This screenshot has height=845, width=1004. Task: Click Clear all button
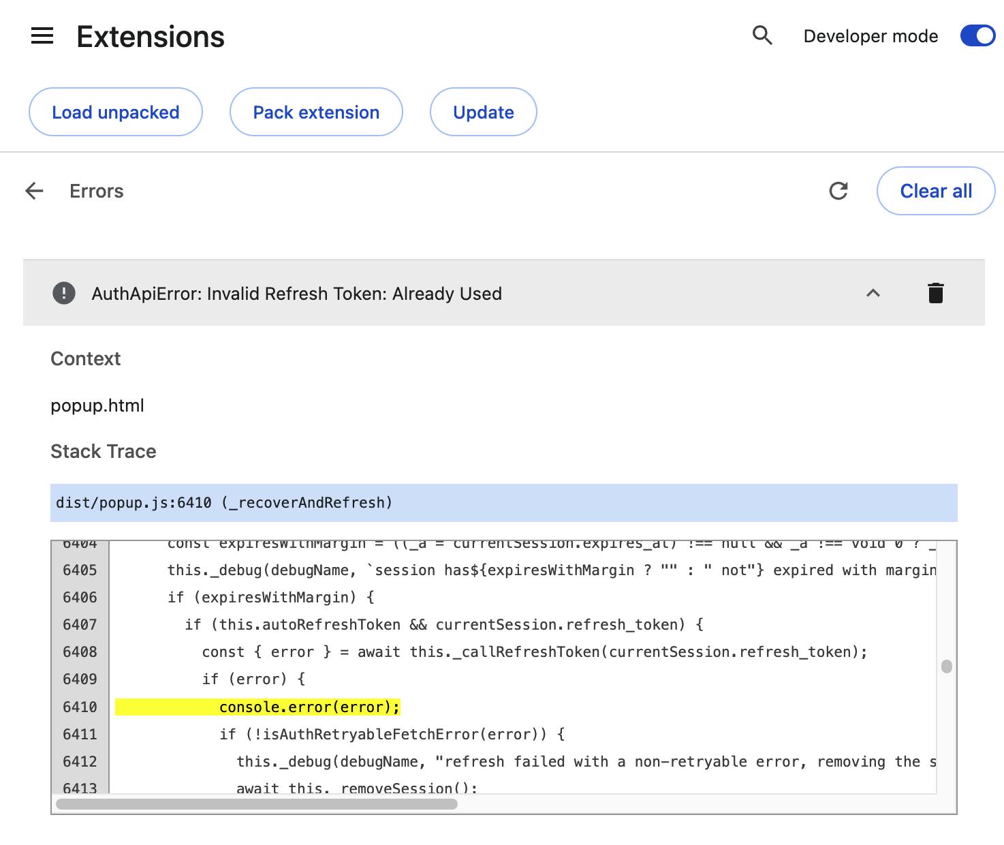(x=936, y=191)
